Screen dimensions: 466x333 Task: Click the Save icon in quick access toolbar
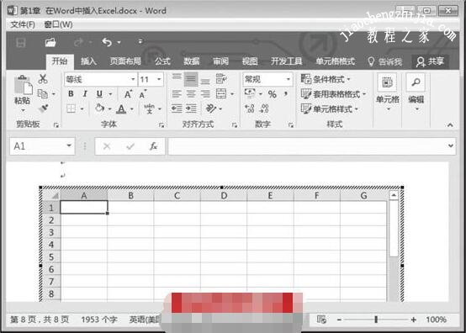pyautogui.click(x=20, y=43)
